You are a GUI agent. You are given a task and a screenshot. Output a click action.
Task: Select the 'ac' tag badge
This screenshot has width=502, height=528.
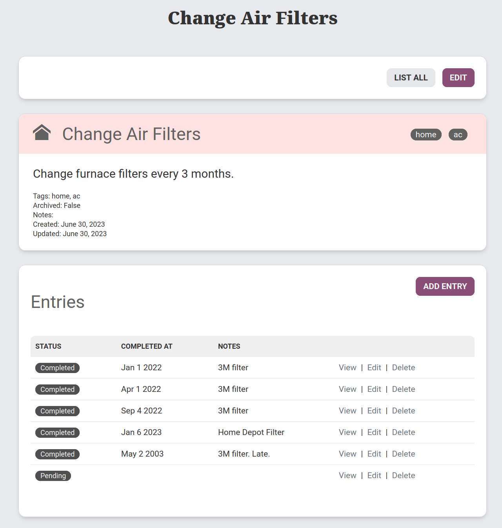[458, 135]
